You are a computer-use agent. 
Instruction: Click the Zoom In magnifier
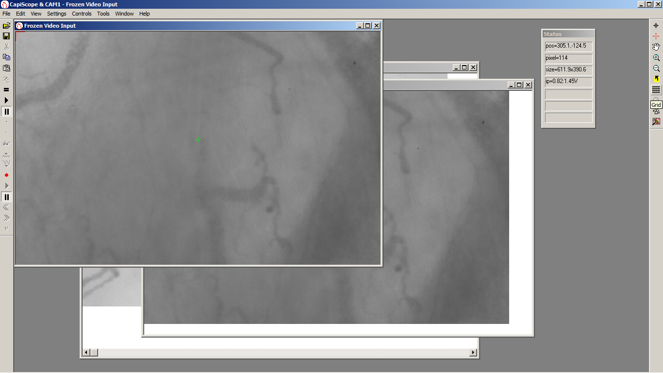tap(656, 57)
